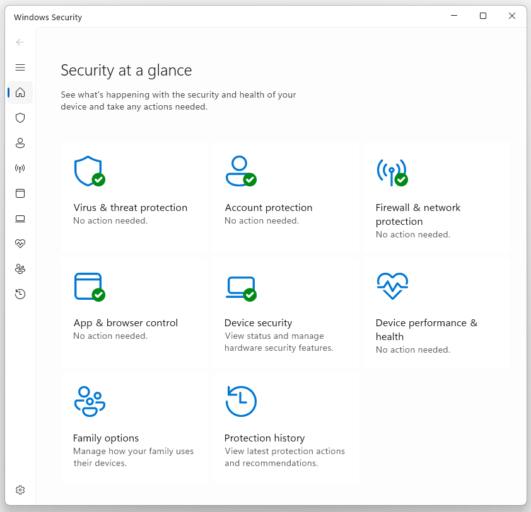Click the large Firewall antenna tile icon
The height and width of the screenshot is (512, 531).
pyautogui.click(x=392, y=172)
